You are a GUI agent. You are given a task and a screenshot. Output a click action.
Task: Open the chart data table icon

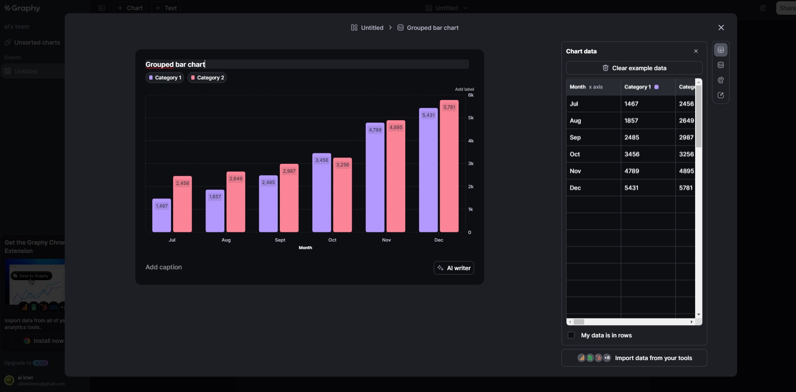(x=721, y=50)
